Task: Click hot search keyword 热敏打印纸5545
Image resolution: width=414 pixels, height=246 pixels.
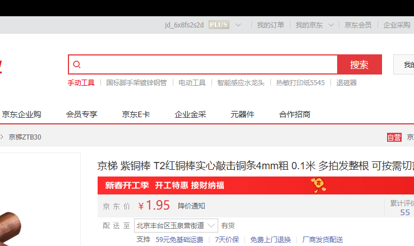Action: point(301,83)
